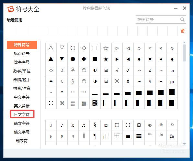Insert the crossed ballot box ☒

[106, 81]
